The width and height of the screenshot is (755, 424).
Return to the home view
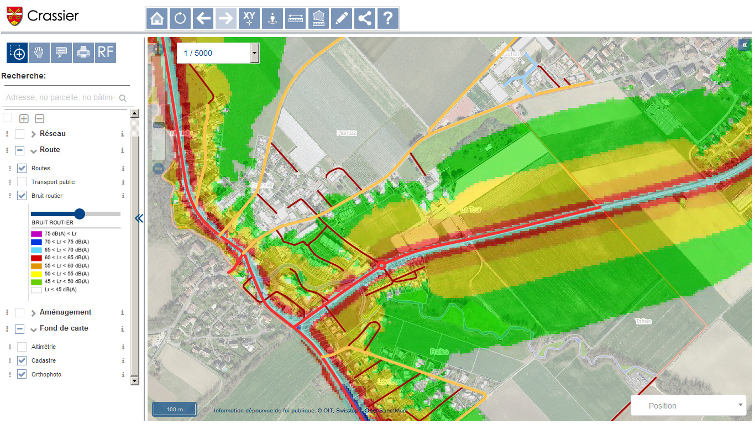pos(156,18)
